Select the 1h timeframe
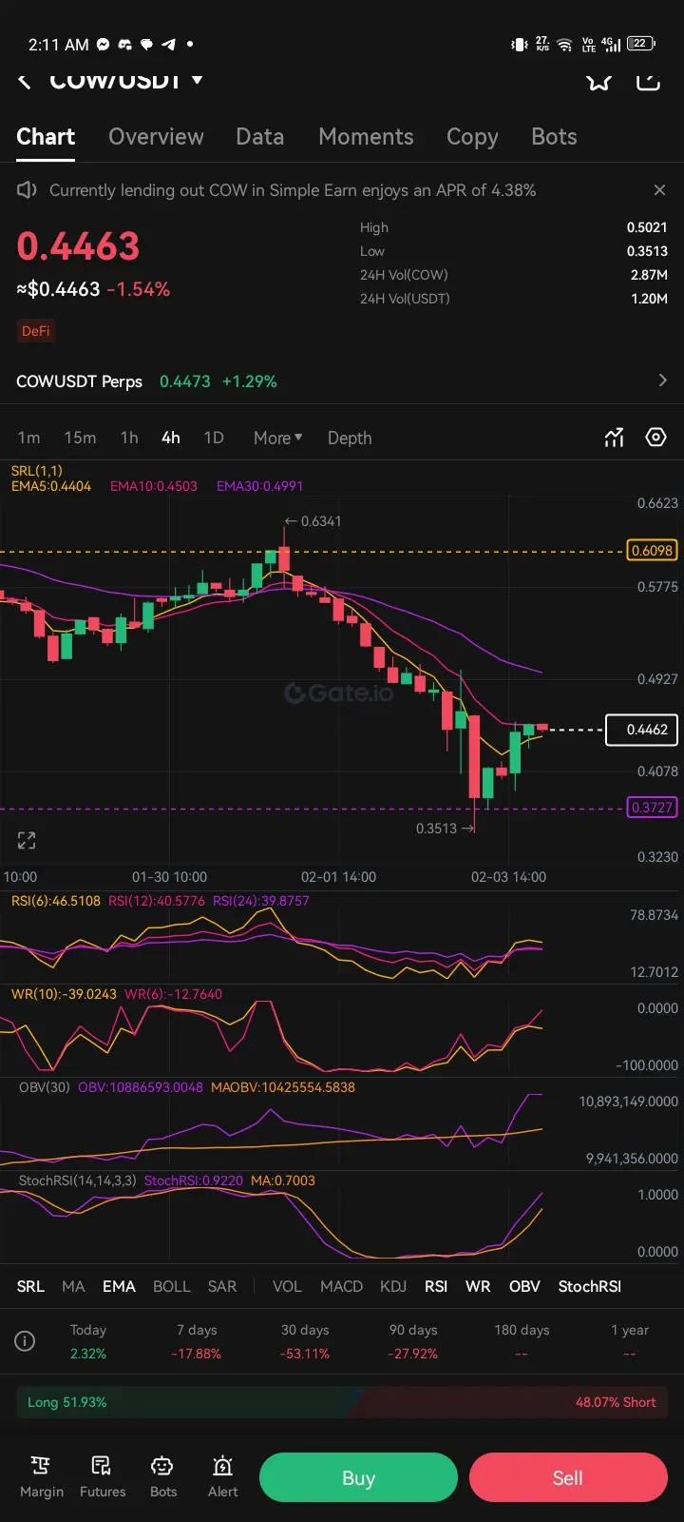This screenshot has height=1522, width=684. click(129, 438)
